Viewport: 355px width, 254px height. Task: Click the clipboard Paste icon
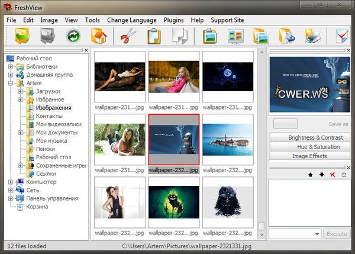click(x=153, y=37)
